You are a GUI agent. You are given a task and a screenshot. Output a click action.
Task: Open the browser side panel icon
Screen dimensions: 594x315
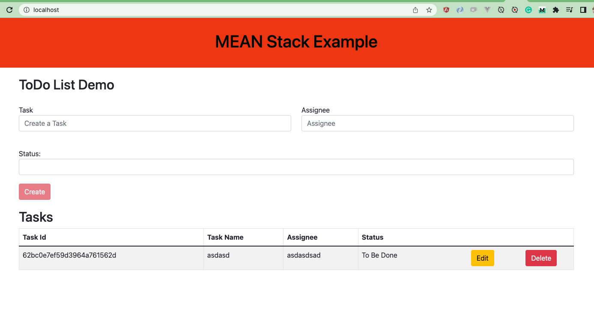583,9
